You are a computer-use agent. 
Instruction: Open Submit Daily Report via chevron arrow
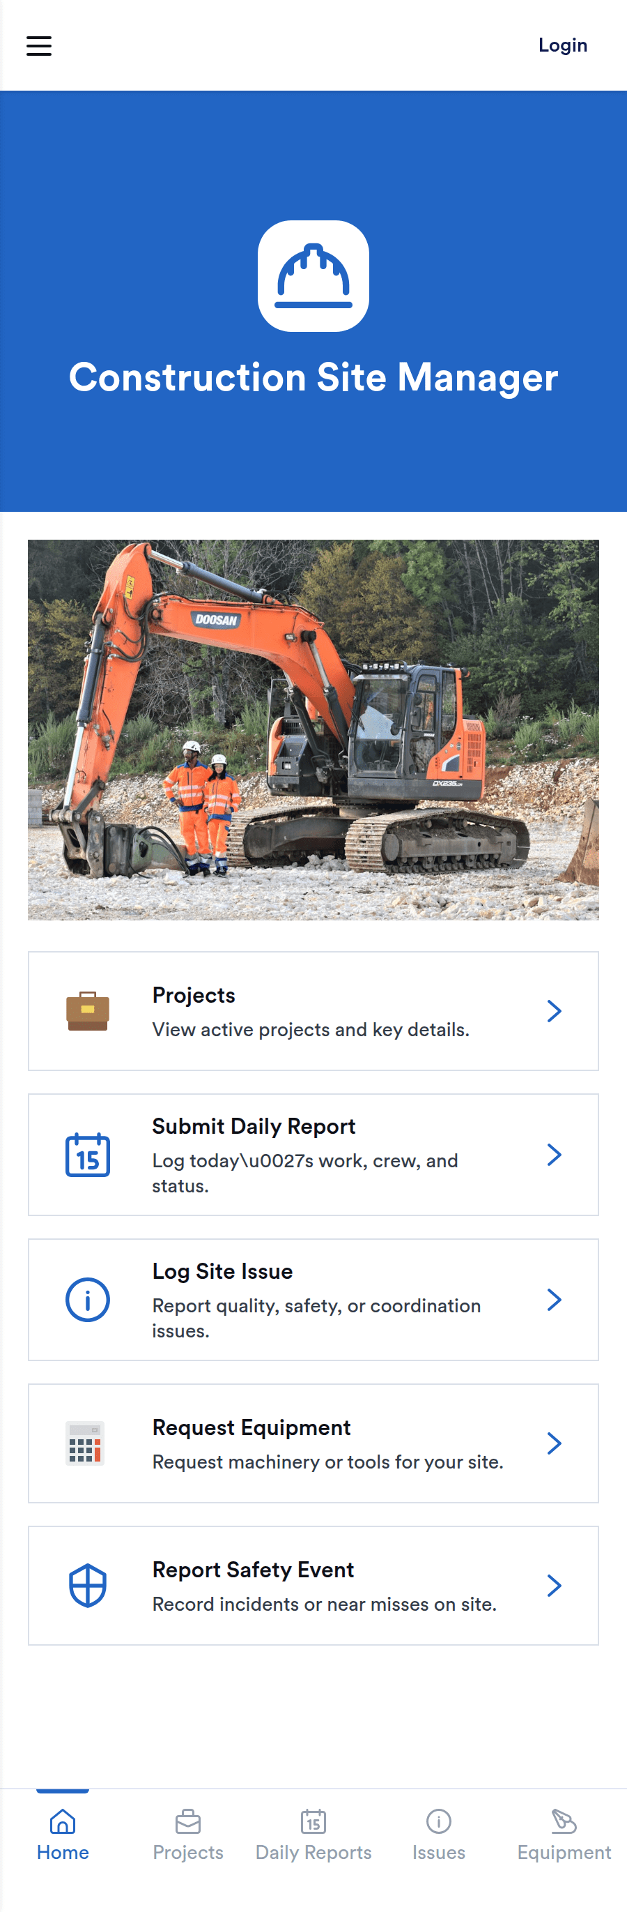[x=554, y=1154]
